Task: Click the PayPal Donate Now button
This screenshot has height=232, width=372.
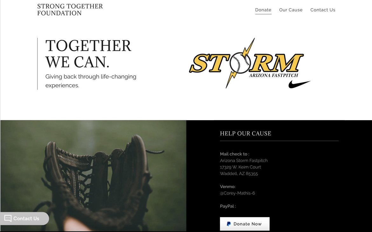Action: [x=245, y=224]
